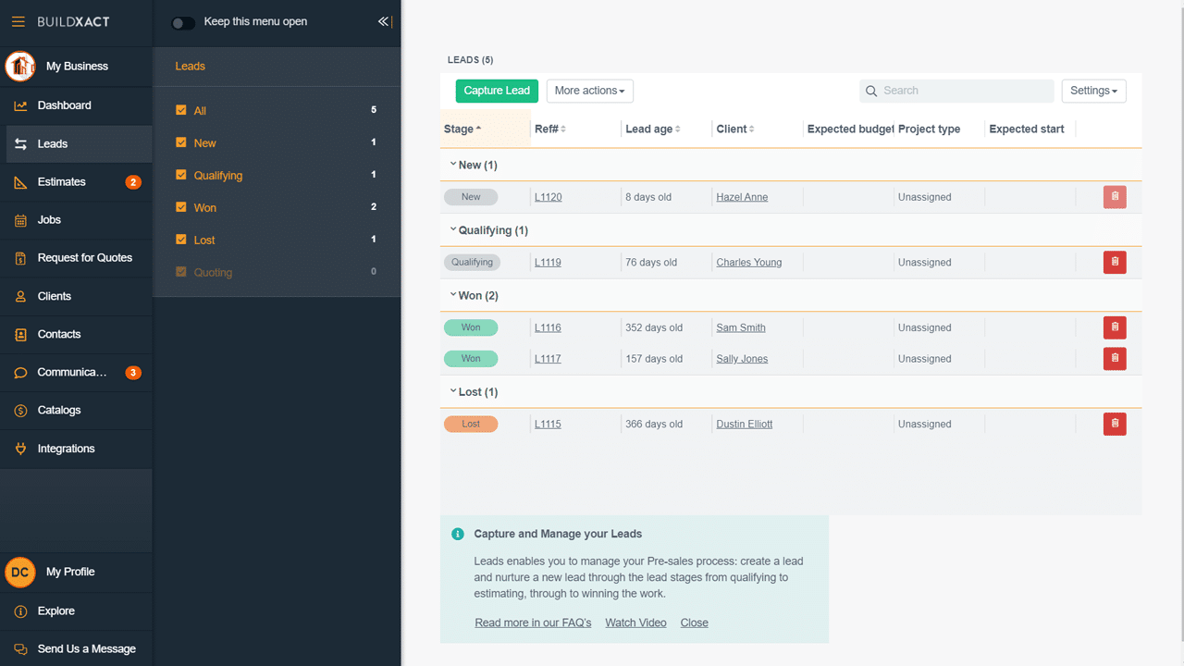Open Catalogs using the dollar icon
Viewport: 1184px width, 666px height.
[20, 410]
